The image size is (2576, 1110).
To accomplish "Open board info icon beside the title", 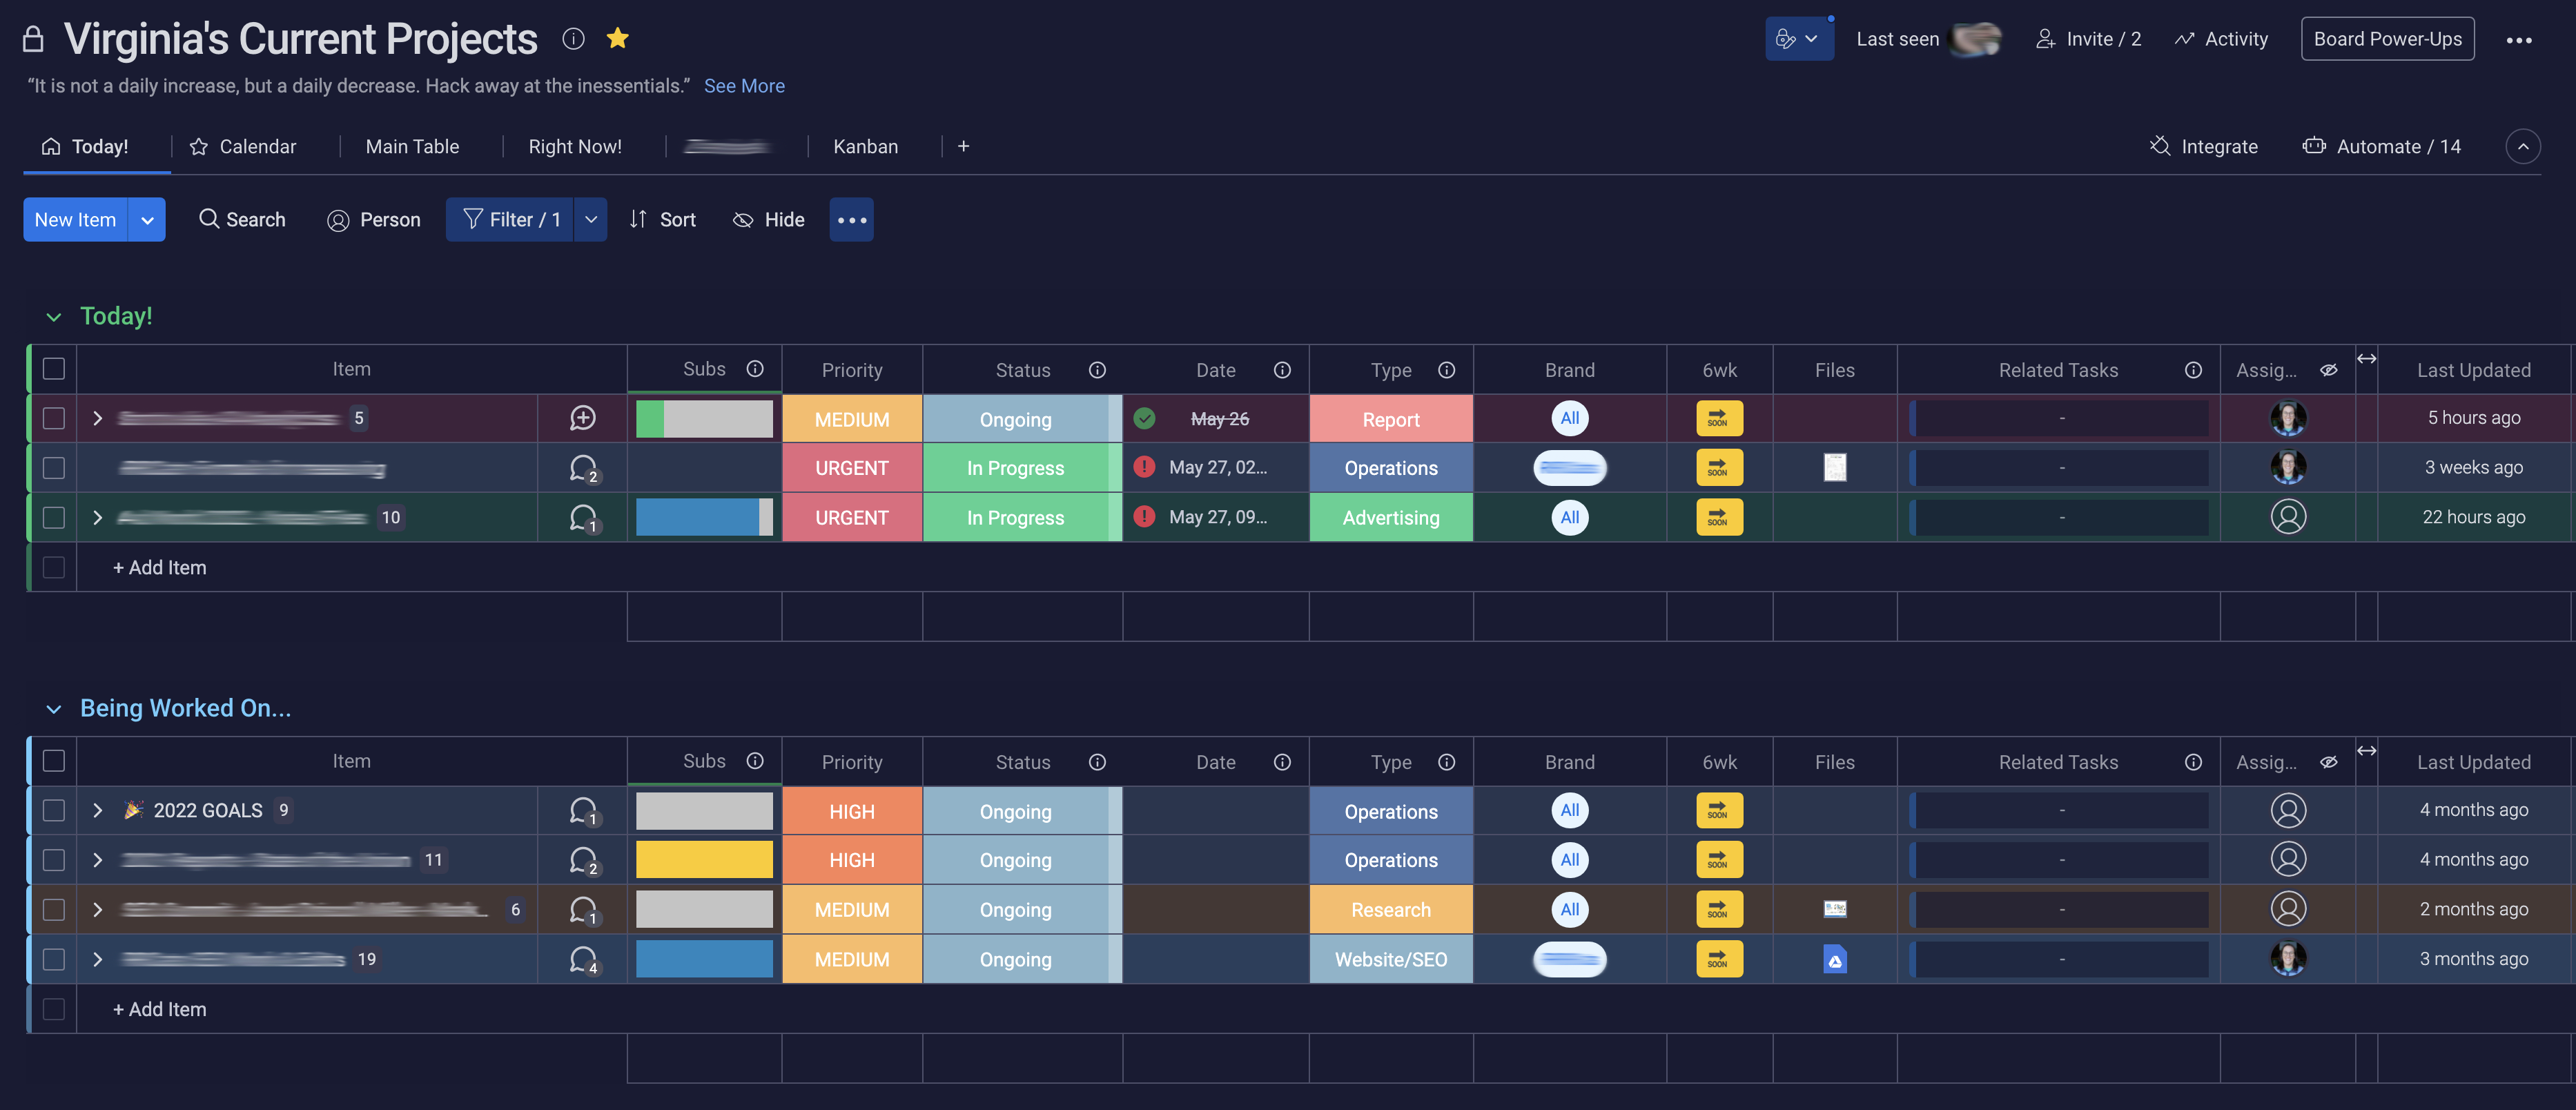I will [573, 38].
